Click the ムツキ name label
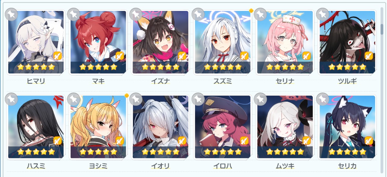Image resolution: width=387 pixels, height=177 pixels. click(x=285, y=166)
